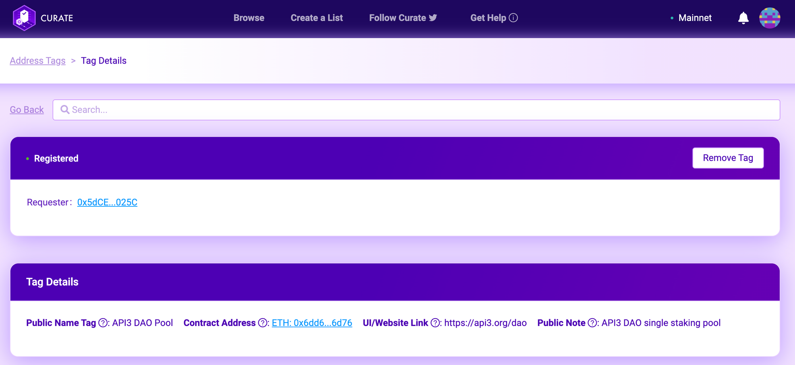Click the Tag Details breadcrumb text
The height and width of the screenshot is (365, 795).
coord(104,60)
